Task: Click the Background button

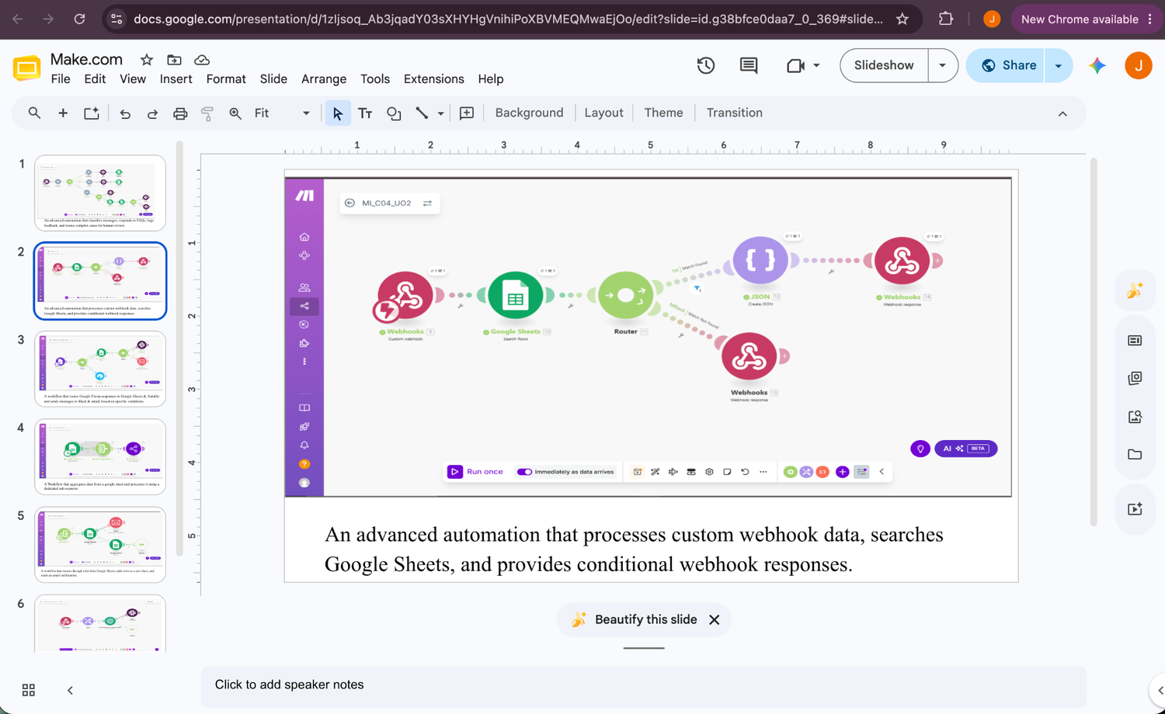Action: click(529, 113)
